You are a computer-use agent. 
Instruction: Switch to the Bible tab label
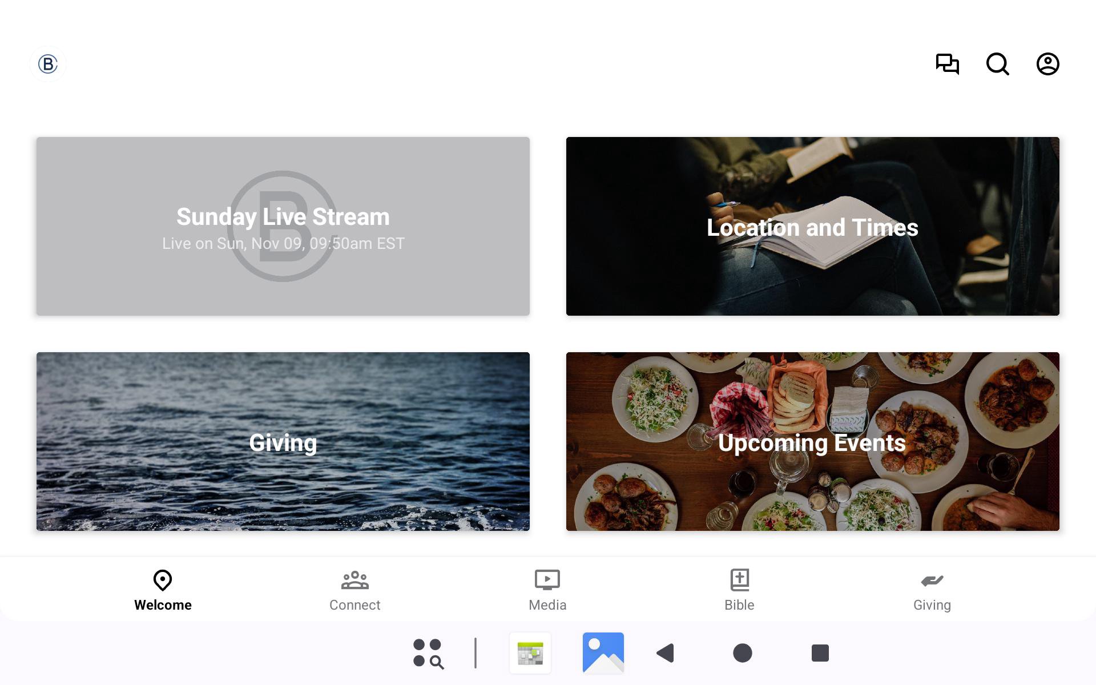[739, 605]
